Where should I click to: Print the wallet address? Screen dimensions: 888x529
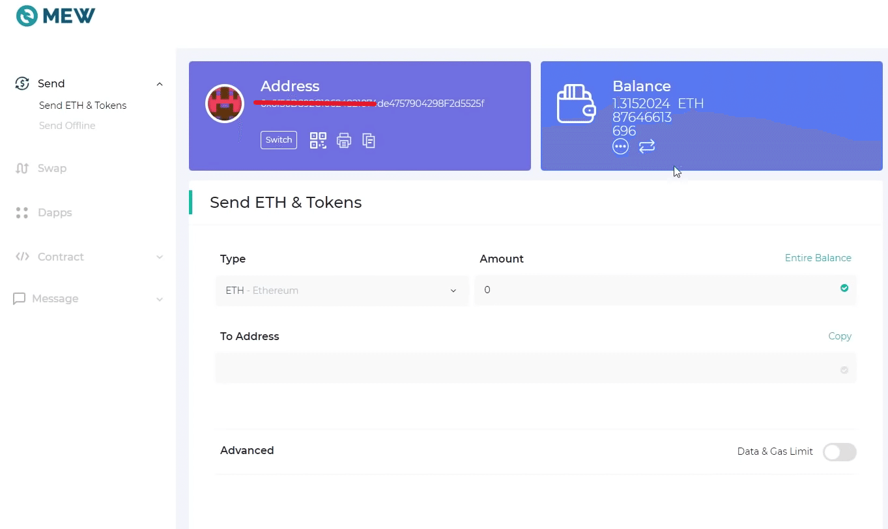pos(344,140)
